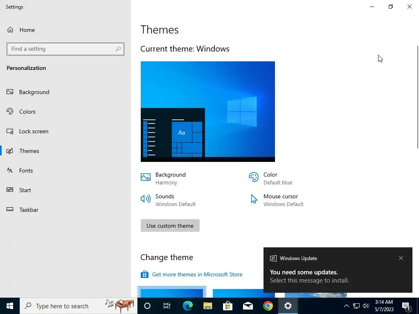Screen dimensions: 419x314
Task: Click the Home house icon
Action: pyautogui.click(x=10, y=30)
